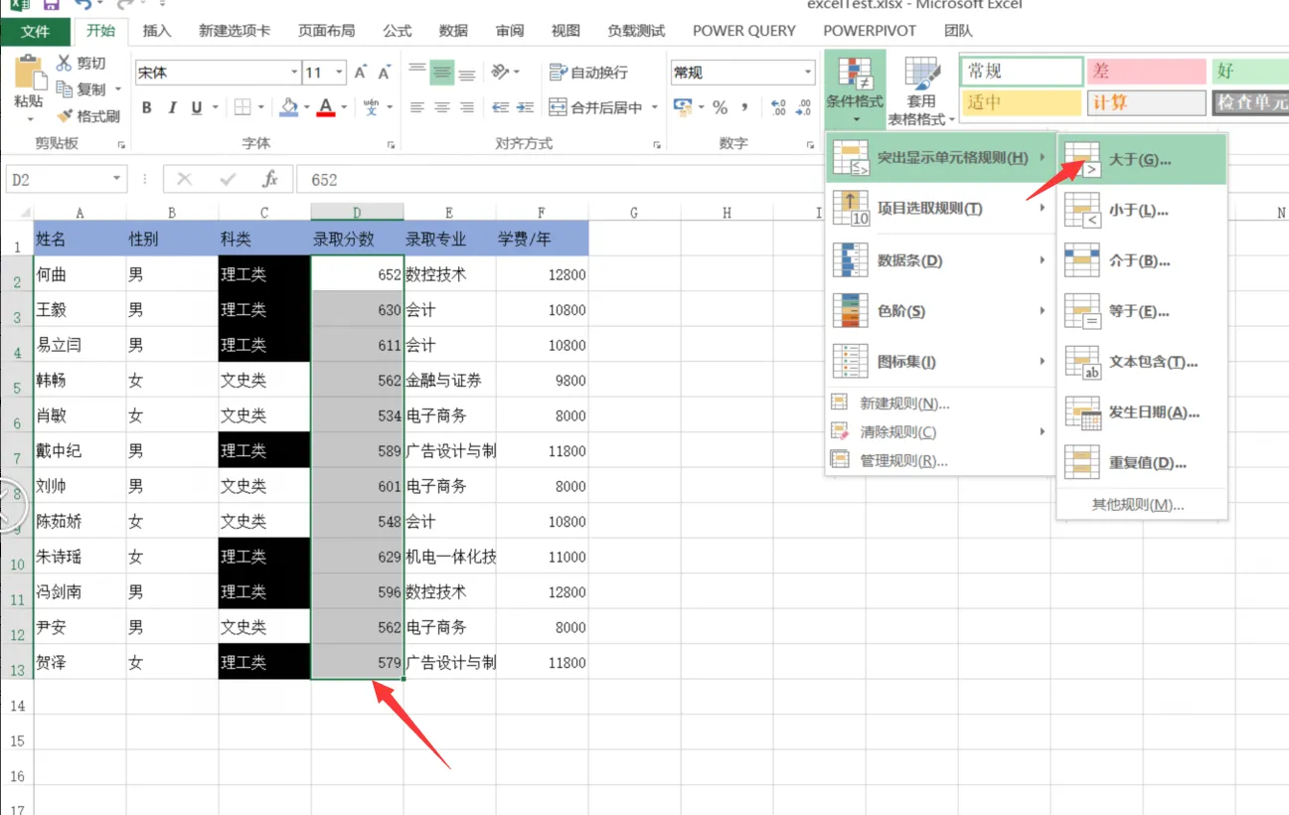The height and width of the screenshot is (815, 1289).
Task: Decrease font size with smaller A
Action: click(384, 73)
